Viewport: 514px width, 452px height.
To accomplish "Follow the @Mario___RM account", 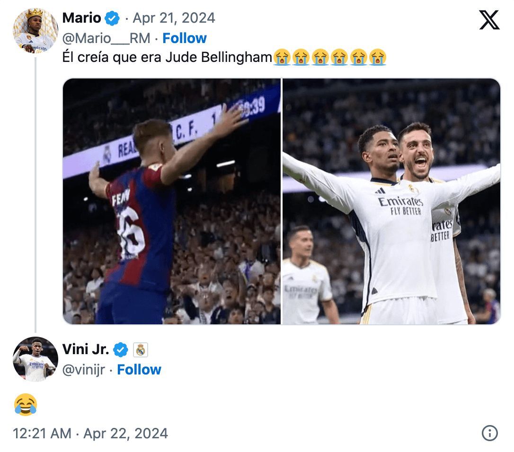I will pyautogui.click(x=184, y=38).
